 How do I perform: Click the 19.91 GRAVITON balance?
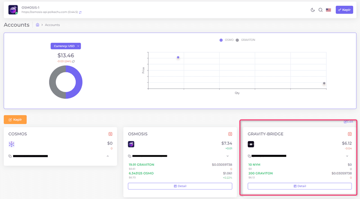(141, 164)
